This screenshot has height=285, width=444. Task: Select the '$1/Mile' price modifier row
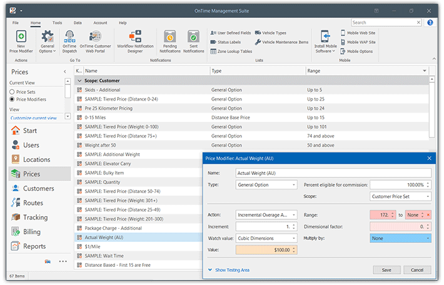(x=139, y=247)
